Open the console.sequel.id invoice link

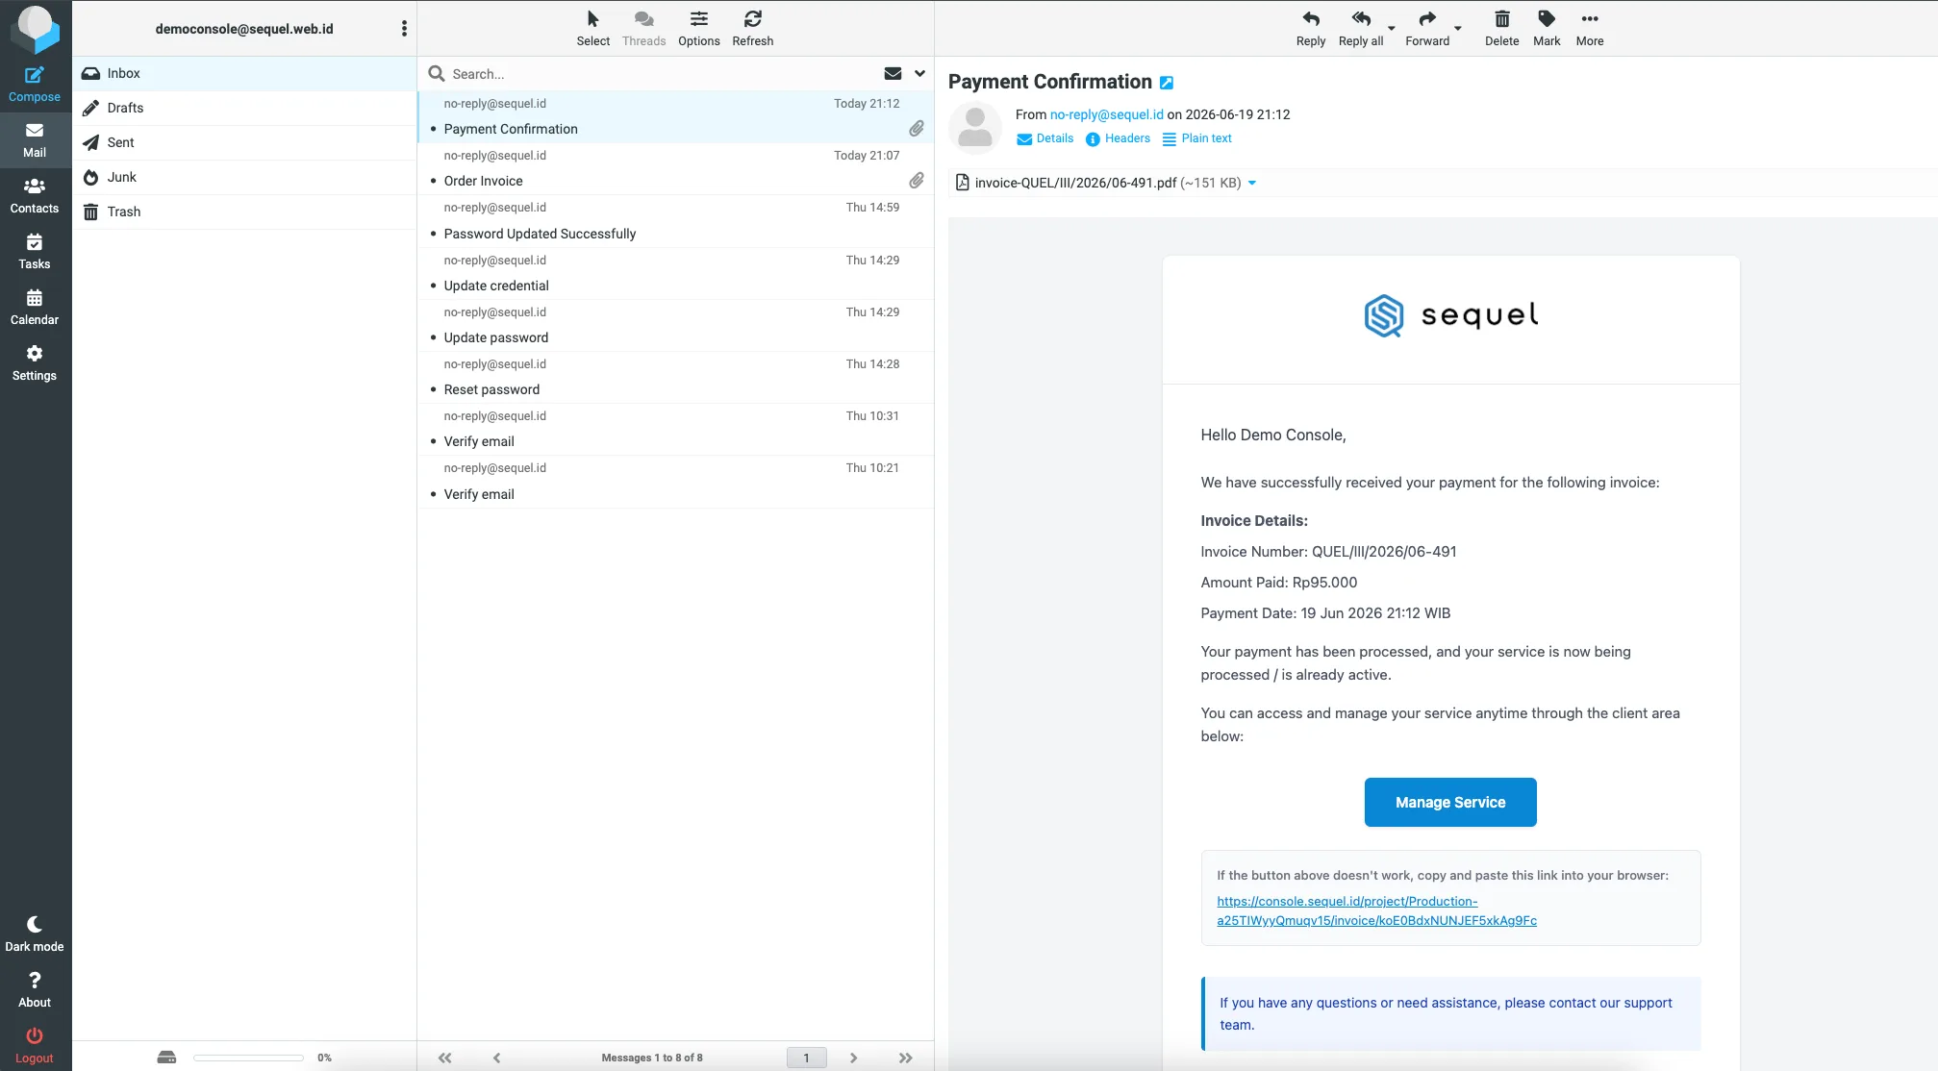1376,910
